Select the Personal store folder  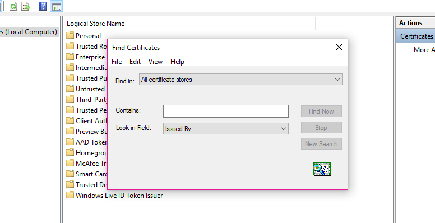pos(84,35)
